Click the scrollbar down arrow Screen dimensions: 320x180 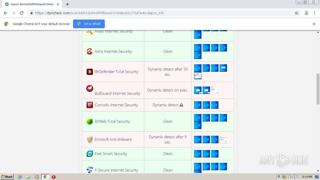point(318,171)
